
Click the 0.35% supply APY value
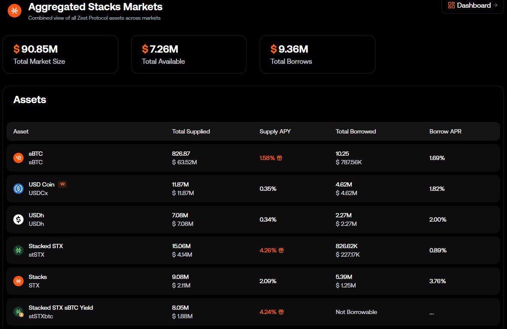coord(268,189)
